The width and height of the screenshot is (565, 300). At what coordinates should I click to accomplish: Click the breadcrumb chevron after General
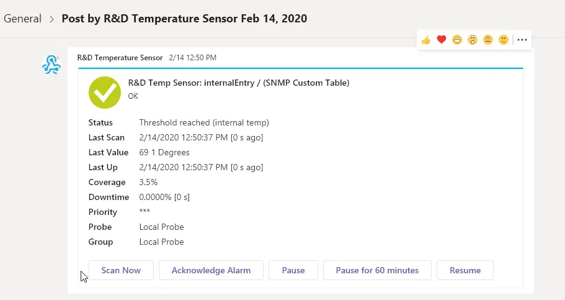(51, 19)
